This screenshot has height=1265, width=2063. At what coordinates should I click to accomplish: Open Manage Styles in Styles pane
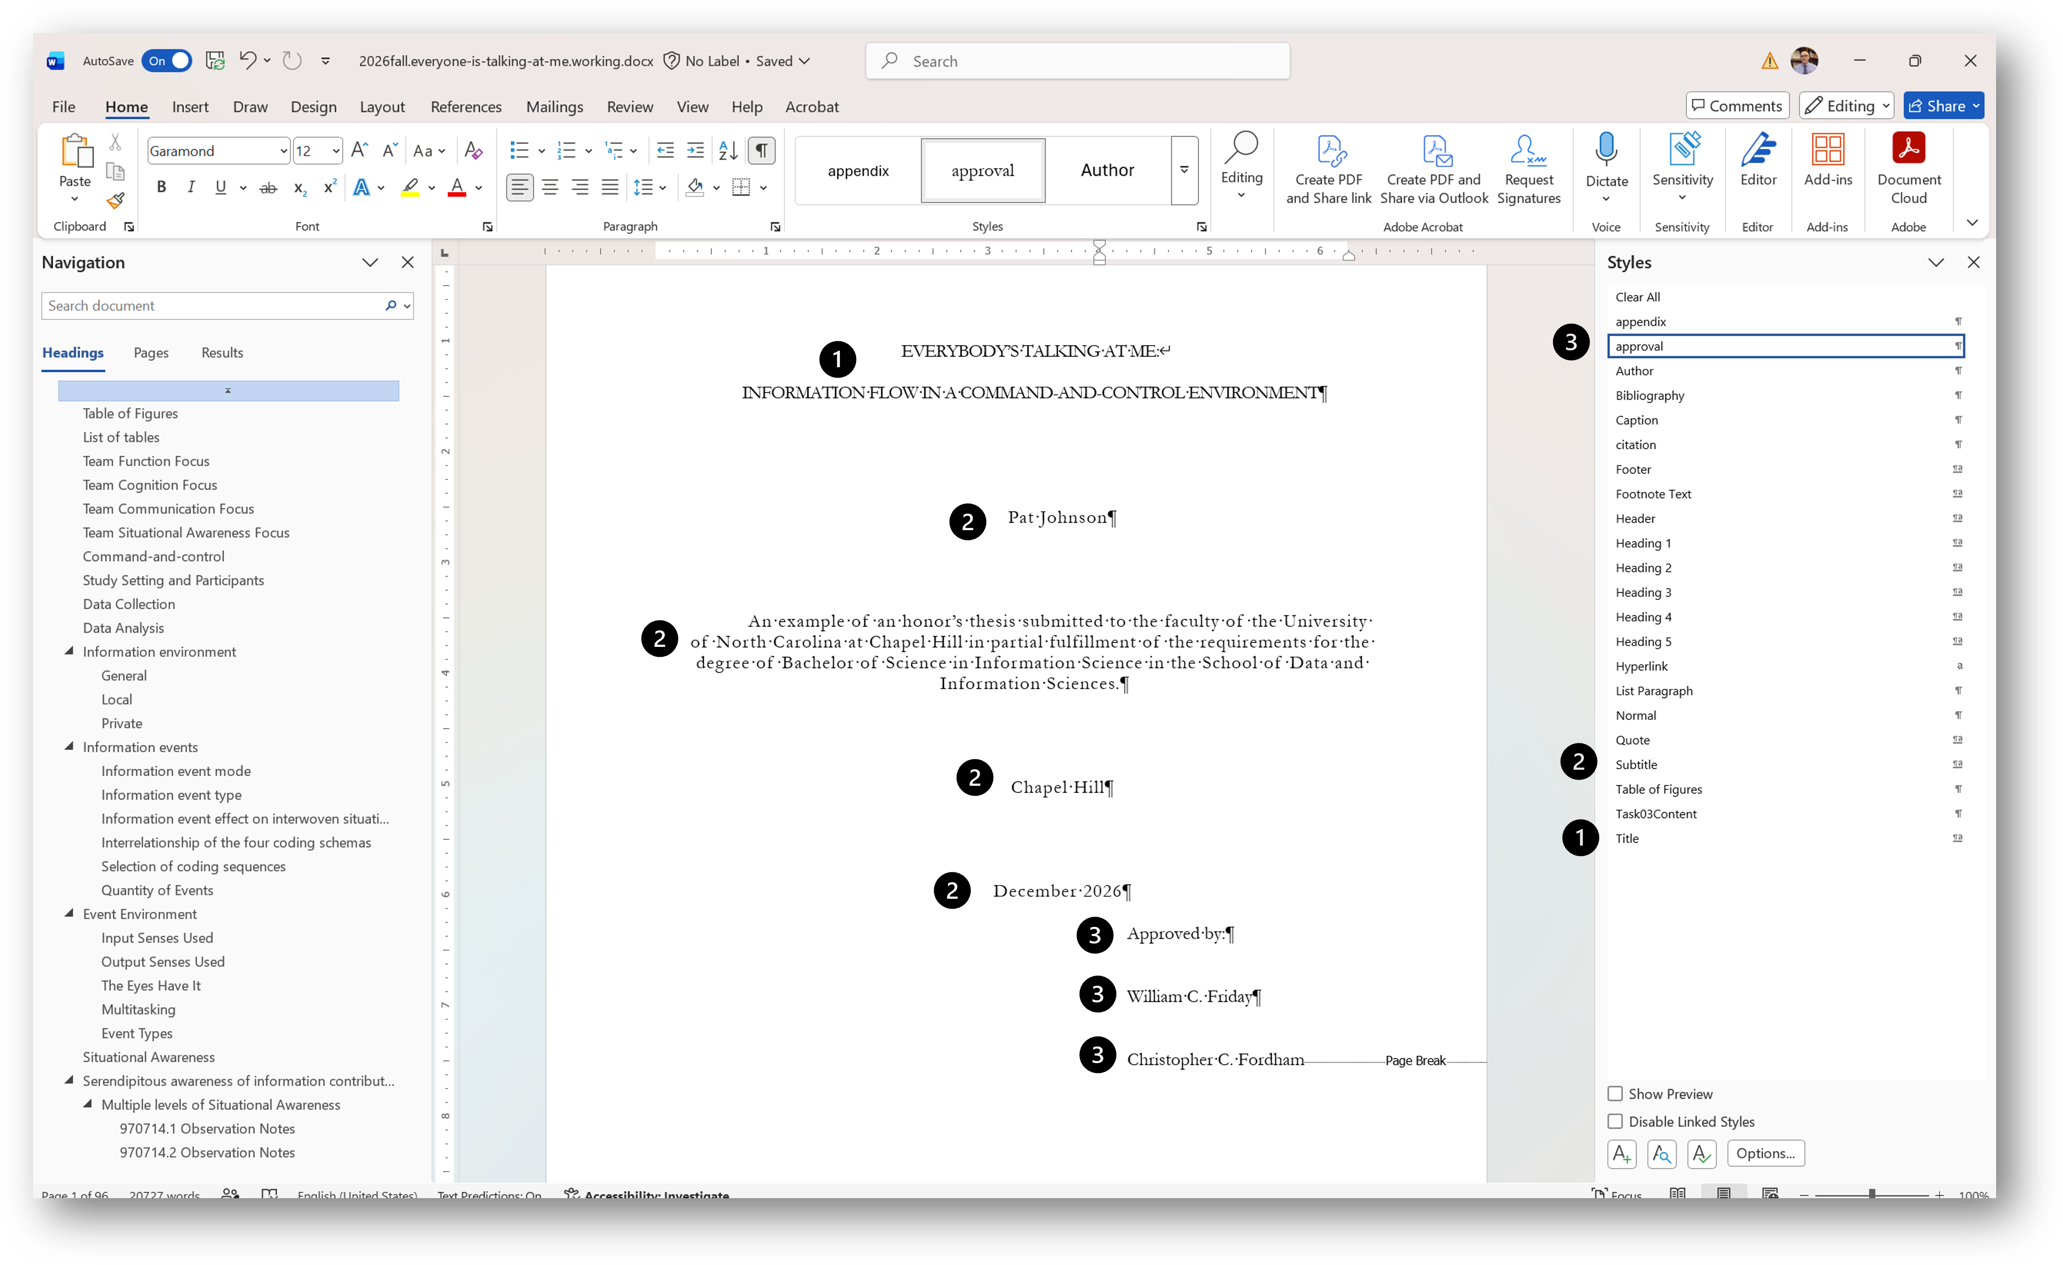(1702, 1154)
